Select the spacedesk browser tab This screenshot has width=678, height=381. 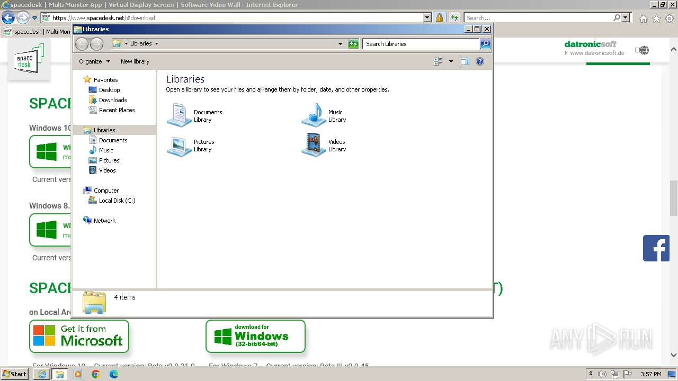click(36, 32)
